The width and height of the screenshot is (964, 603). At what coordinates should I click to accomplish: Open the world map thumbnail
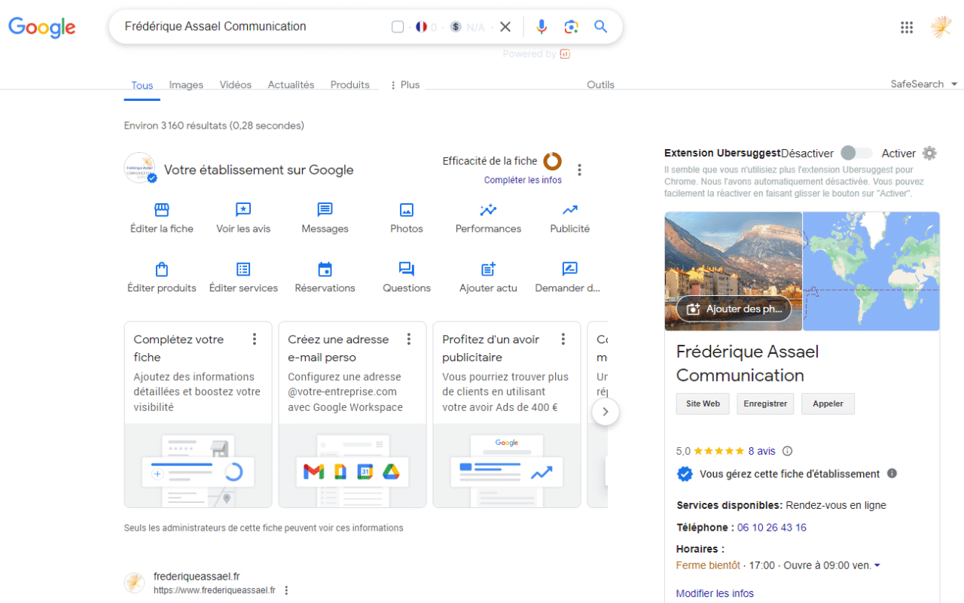[x=871, y=271]
